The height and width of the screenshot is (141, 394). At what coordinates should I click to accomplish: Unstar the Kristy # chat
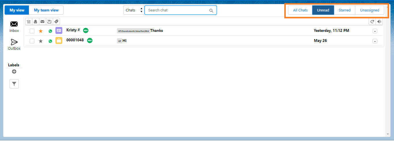(x=41, y=31)
